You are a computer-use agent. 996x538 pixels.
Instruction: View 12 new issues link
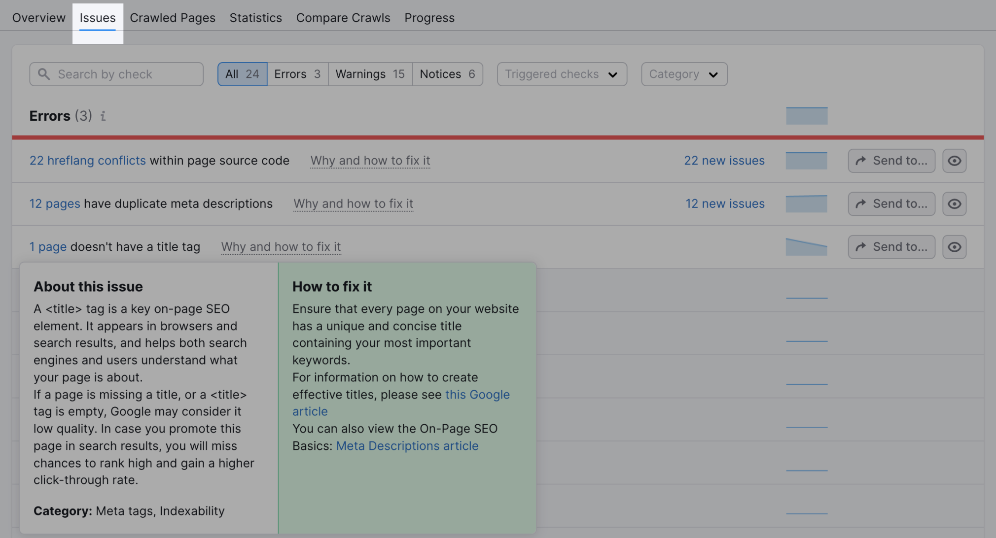[724, 204]
